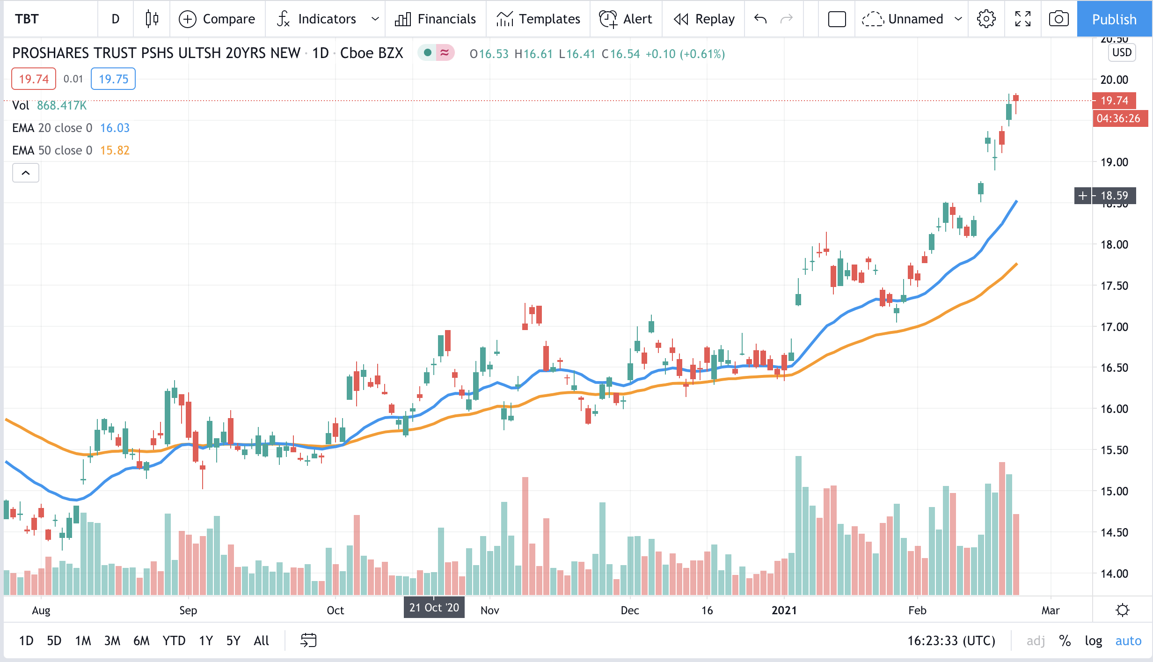Open the select layout rectangle icon

837,19
